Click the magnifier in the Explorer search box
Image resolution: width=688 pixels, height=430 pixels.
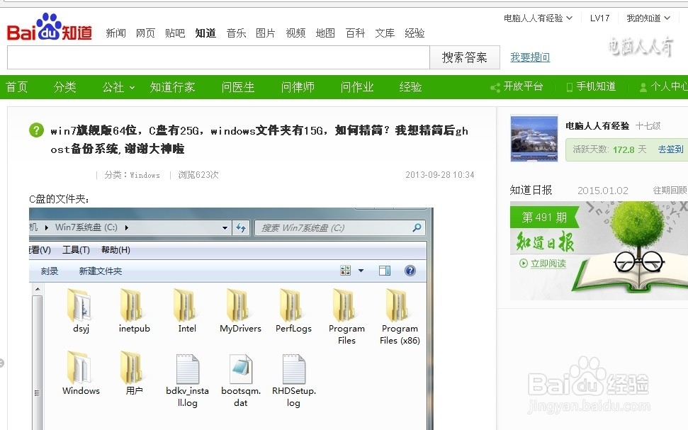tap(418, 228)
